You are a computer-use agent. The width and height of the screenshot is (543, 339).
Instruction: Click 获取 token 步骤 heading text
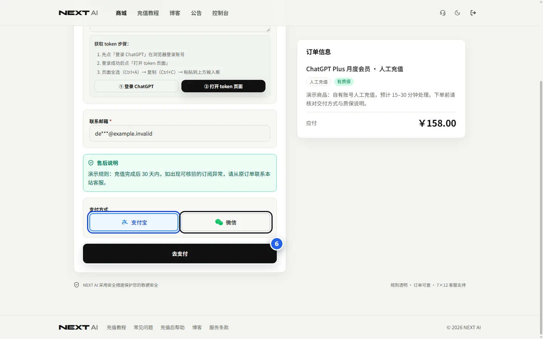click(x=112, y=44)
